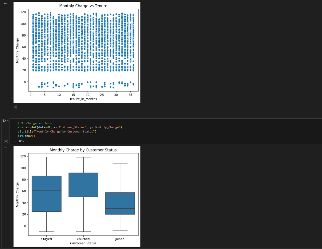The height and width of the screenshot is (249, 322).
Task: Click the Tenure_in_Months axis label
Action: 83,99
